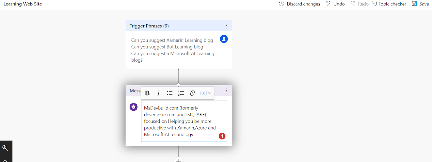The height and width of the screenshot is (162, 432).
Task: Insert a bulleted list in message
Action: coord(170,93)
